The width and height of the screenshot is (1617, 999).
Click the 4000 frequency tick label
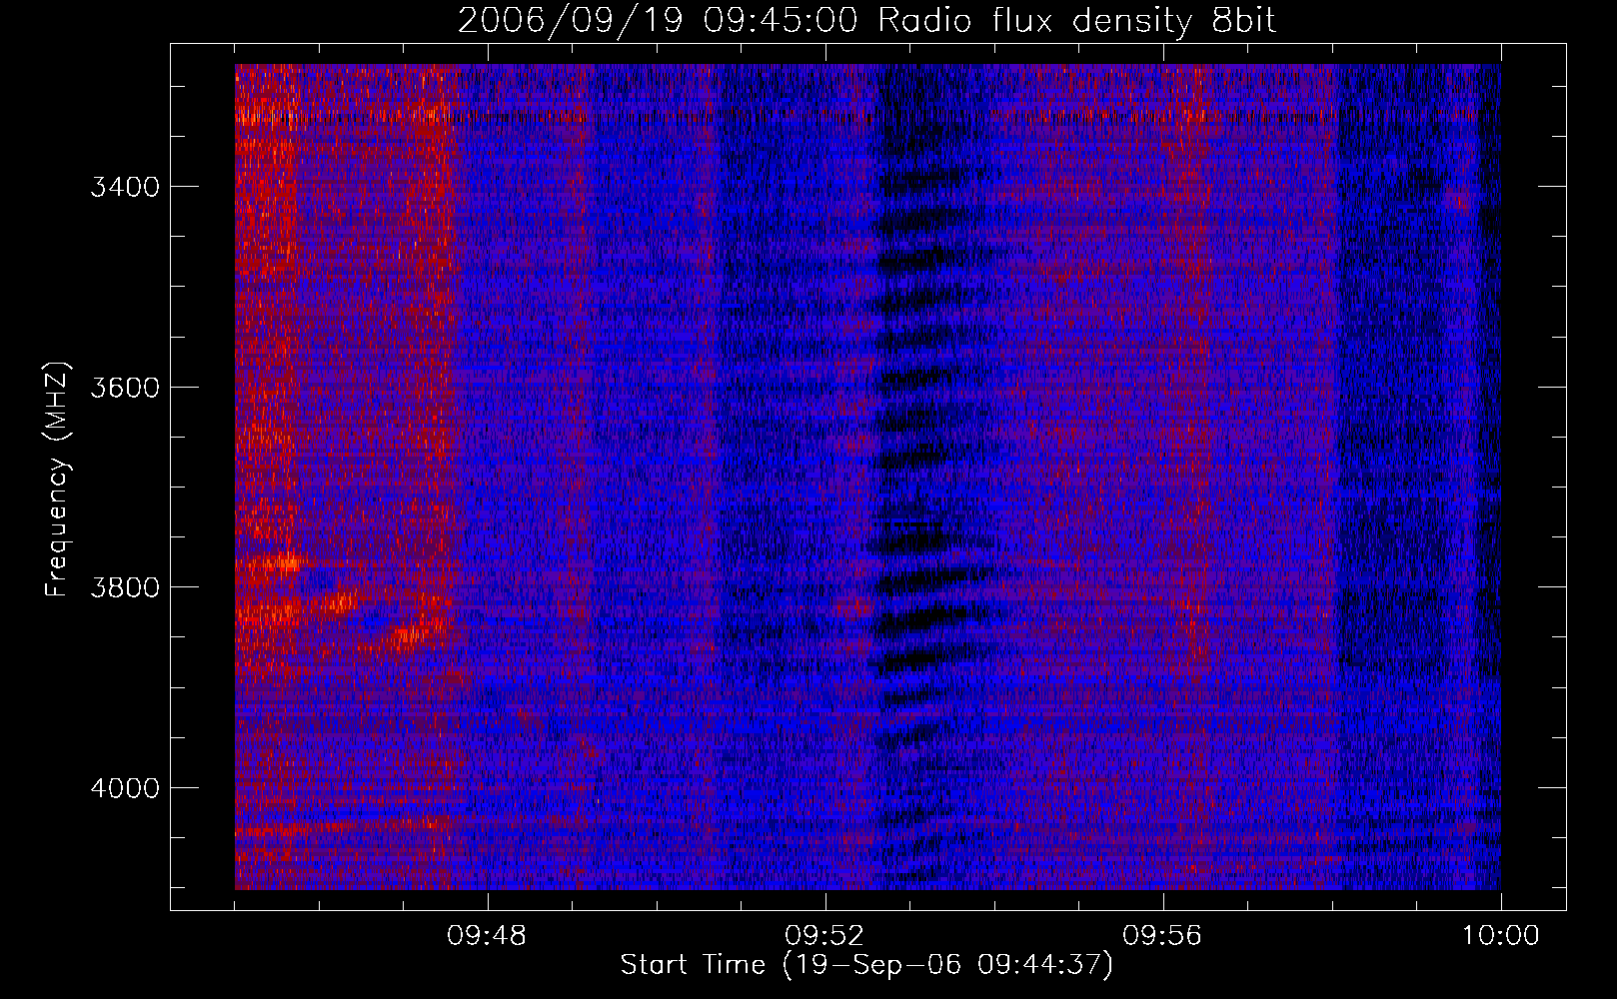tap(125, 788)
